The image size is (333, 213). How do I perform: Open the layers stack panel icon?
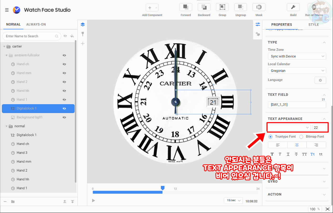83,24
